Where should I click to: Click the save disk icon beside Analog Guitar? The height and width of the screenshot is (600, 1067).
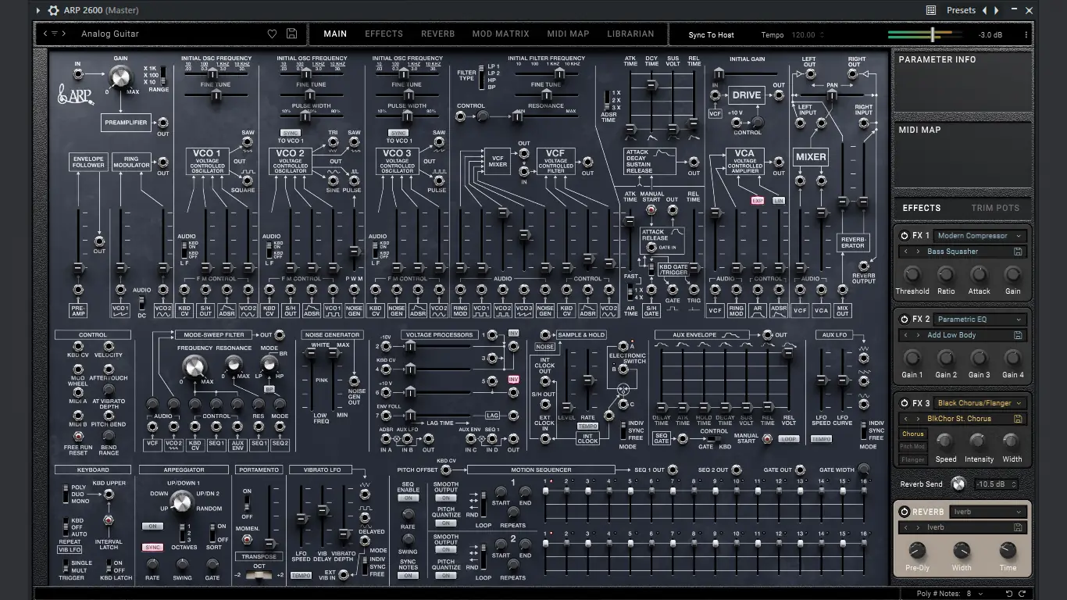tap(291, 34)
